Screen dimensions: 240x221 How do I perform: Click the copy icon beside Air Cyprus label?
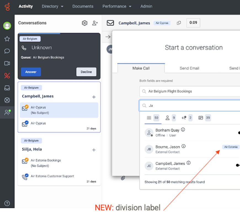(179, 23)
